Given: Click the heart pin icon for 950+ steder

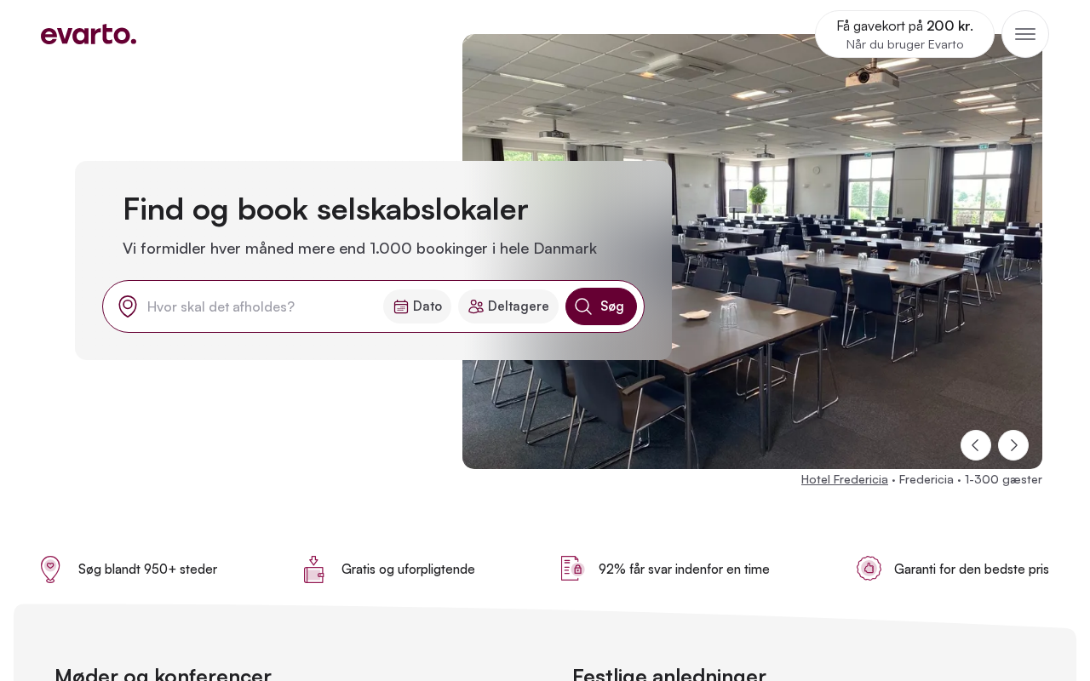Looking at the screenshot, I should [50, 569].
